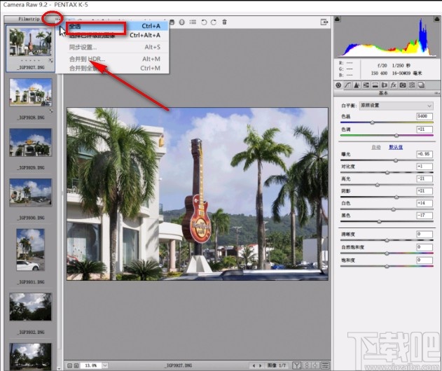Adjust the tint slider
442x371 pixels.
396,136
